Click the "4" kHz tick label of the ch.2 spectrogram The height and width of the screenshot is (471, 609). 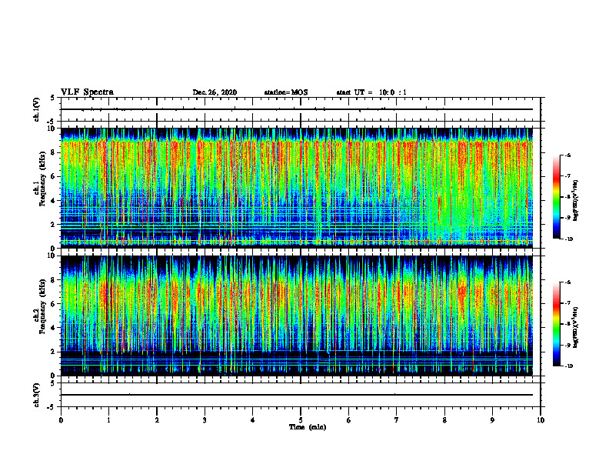[54, 328]
